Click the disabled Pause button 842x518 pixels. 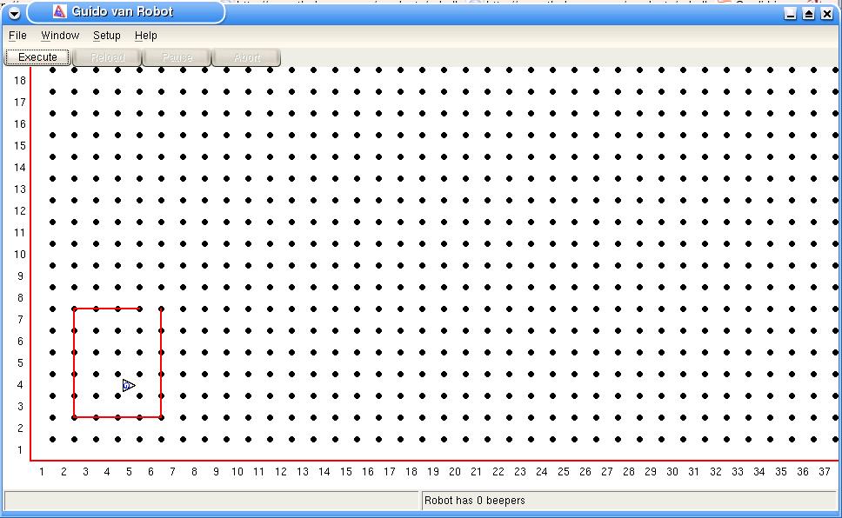(x=177, y=56)
